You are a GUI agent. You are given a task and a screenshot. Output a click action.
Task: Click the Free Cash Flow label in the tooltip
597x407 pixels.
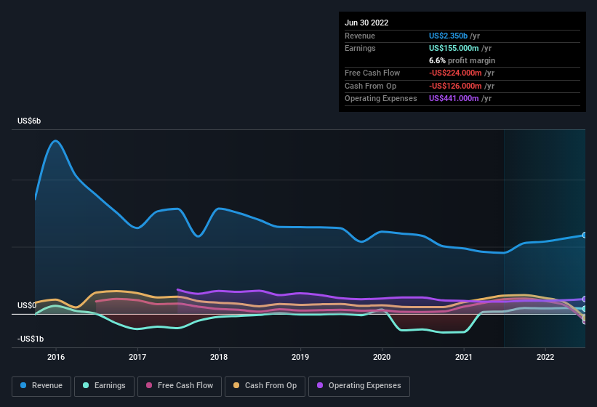click(x=372, y=73)
